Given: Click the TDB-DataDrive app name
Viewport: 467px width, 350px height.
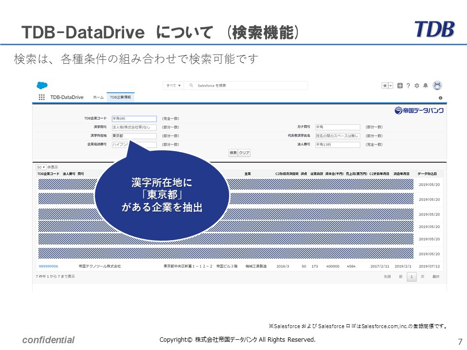Looking at the screenshot, I should [67, 97].
